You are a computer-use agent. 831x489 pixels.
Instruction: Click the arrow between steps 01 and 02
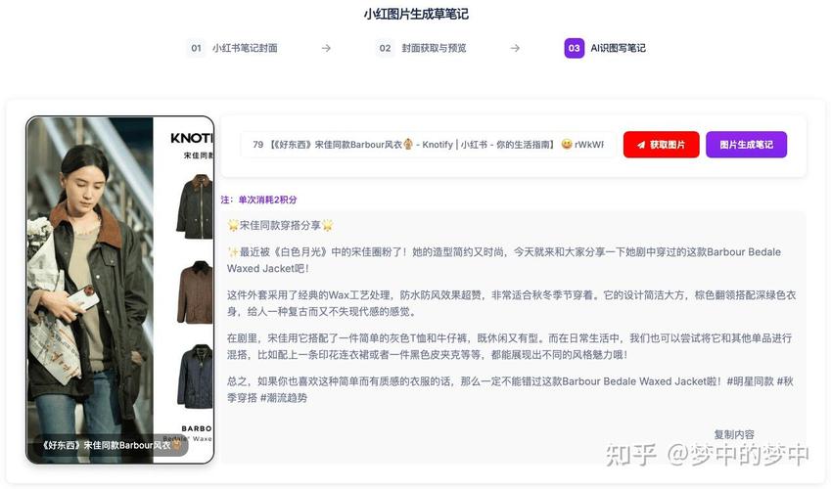(x=326, y=48)
